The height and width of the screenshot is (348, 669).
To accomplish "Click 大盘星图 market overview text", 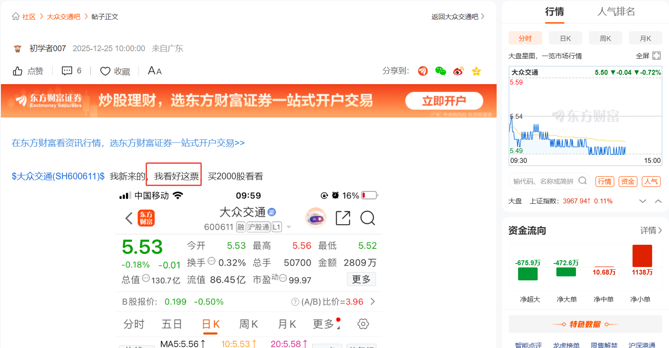I will 545,56.
